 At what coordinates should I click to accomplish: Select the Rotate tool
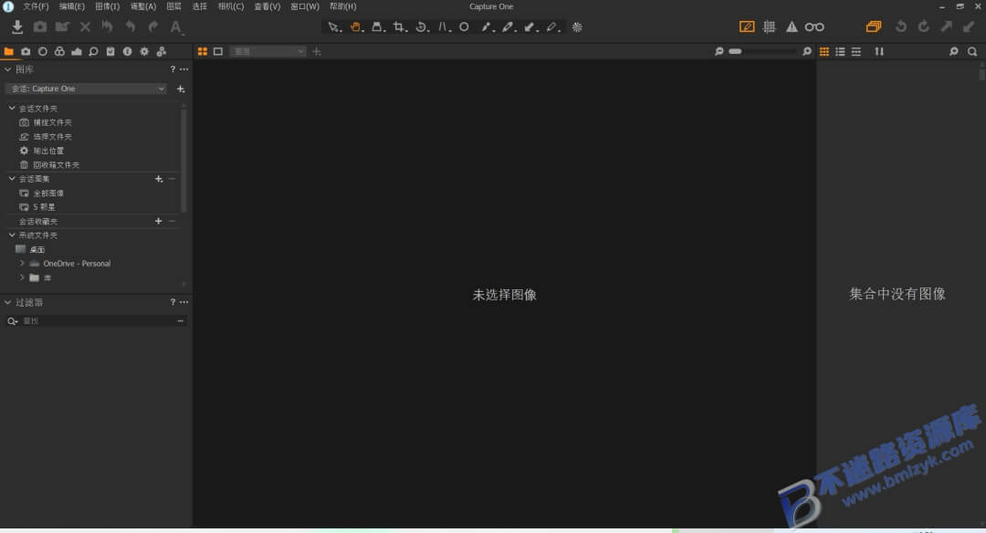(422, 27)
